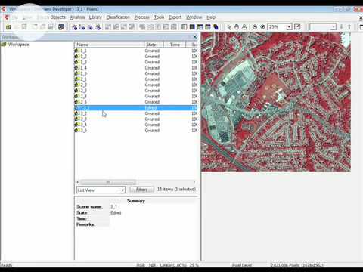Select the Configure Analysis view preset icon
The height and width of the screenshot is (272, 363).
click(x=82, y=27)
